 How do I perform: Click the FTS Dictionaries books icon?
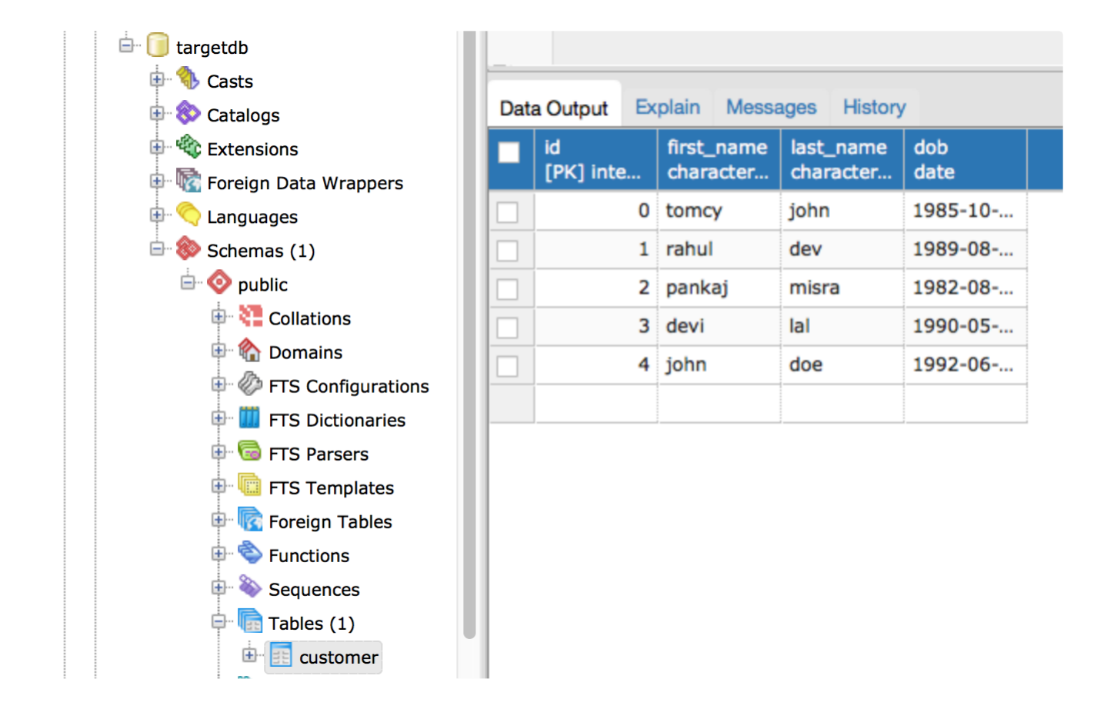(x=249, y=418)
